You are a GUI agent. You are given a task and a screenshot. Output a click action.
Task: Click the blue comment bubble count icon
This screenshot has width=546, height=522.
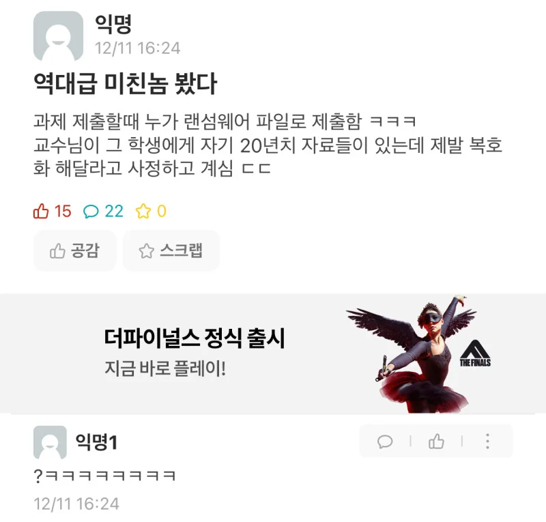(91, 212)
